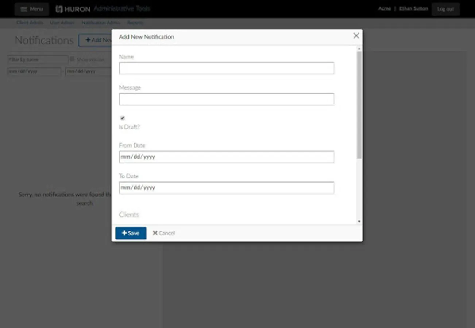Click the Add New button behind dialog
The width and height of the screenshot is (475, 328).
(95, 40)
